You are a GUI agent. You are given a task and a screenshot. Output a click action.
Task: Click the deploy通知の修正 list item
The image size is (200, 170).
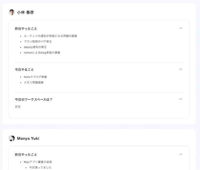[x=35, y=47]
